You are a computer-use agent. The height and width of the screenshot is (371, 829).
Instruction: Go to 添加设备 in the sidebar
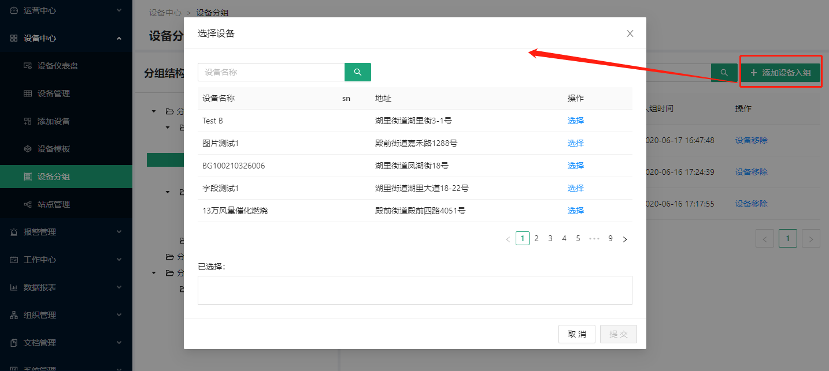pos(53,121)
